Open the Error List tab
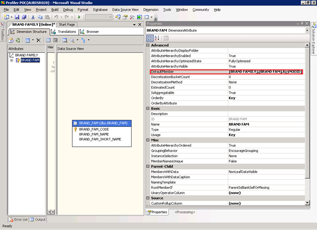This screenshot has height=230, width=317. tap(18, 220)
